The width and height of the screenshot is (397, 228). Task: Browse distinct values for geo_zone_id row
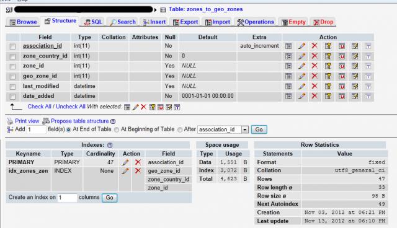point(288,76)
